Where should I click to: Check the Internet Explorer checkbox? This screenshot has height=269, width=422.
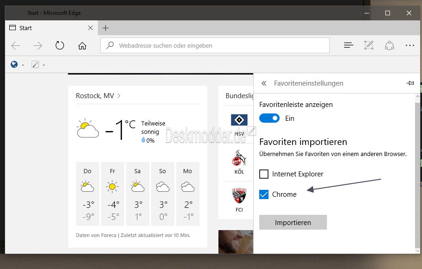coord(264,174)
